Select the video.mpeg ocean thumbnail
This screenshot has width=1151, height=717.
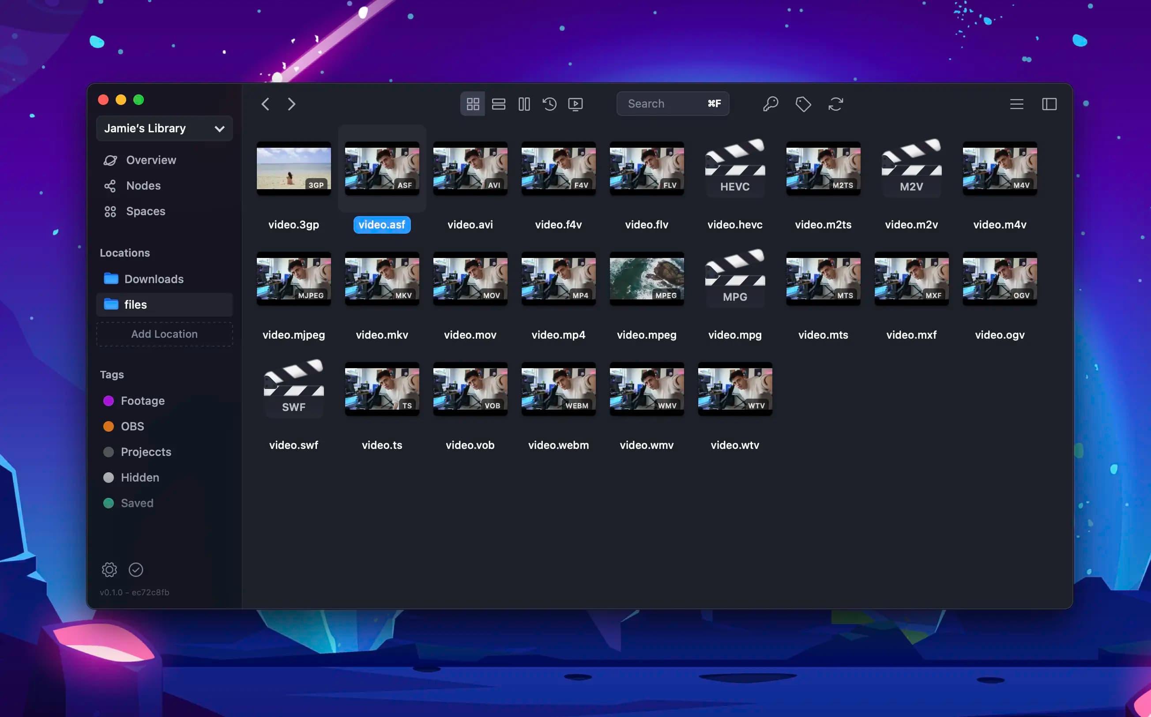click(x=647, y=279)
